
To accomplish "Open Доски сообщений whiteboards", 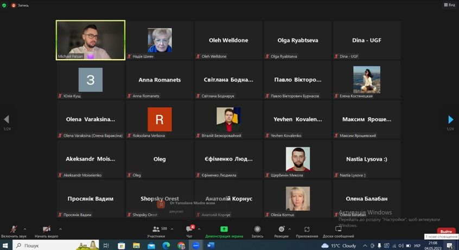I will pos(338,229).
